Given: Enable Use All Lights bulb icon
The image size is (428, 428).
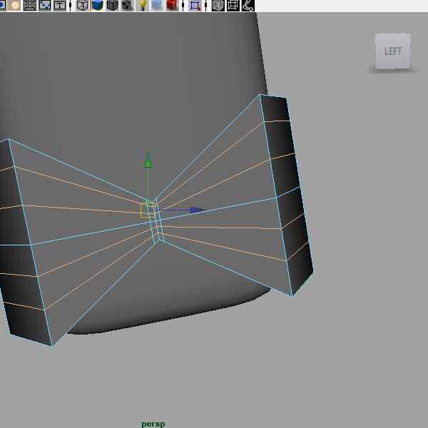Looking at the screenshot, I should click(142, 5).
